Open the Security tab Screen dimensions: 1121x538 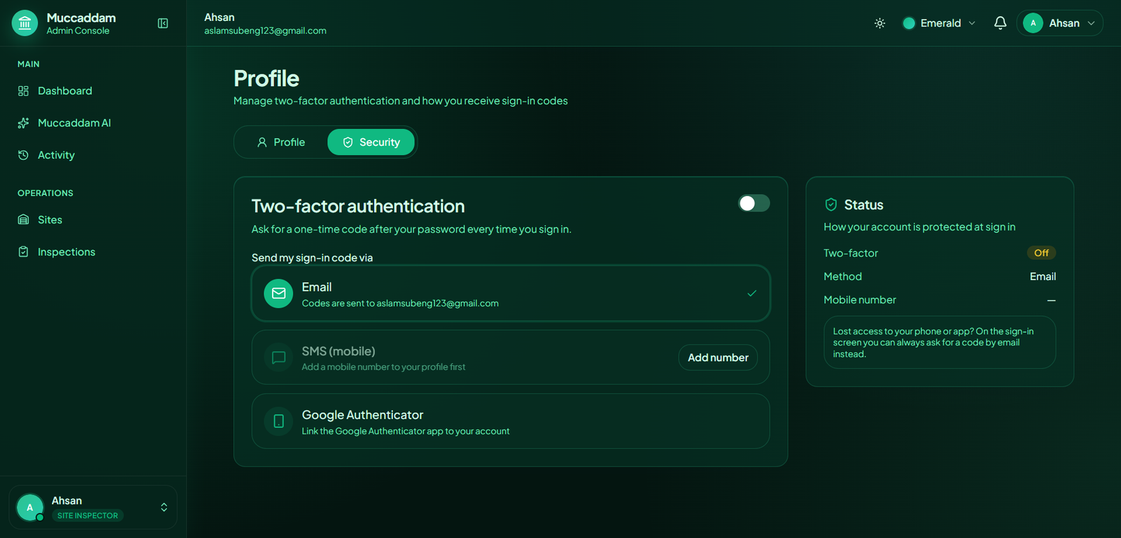[371, 142]
